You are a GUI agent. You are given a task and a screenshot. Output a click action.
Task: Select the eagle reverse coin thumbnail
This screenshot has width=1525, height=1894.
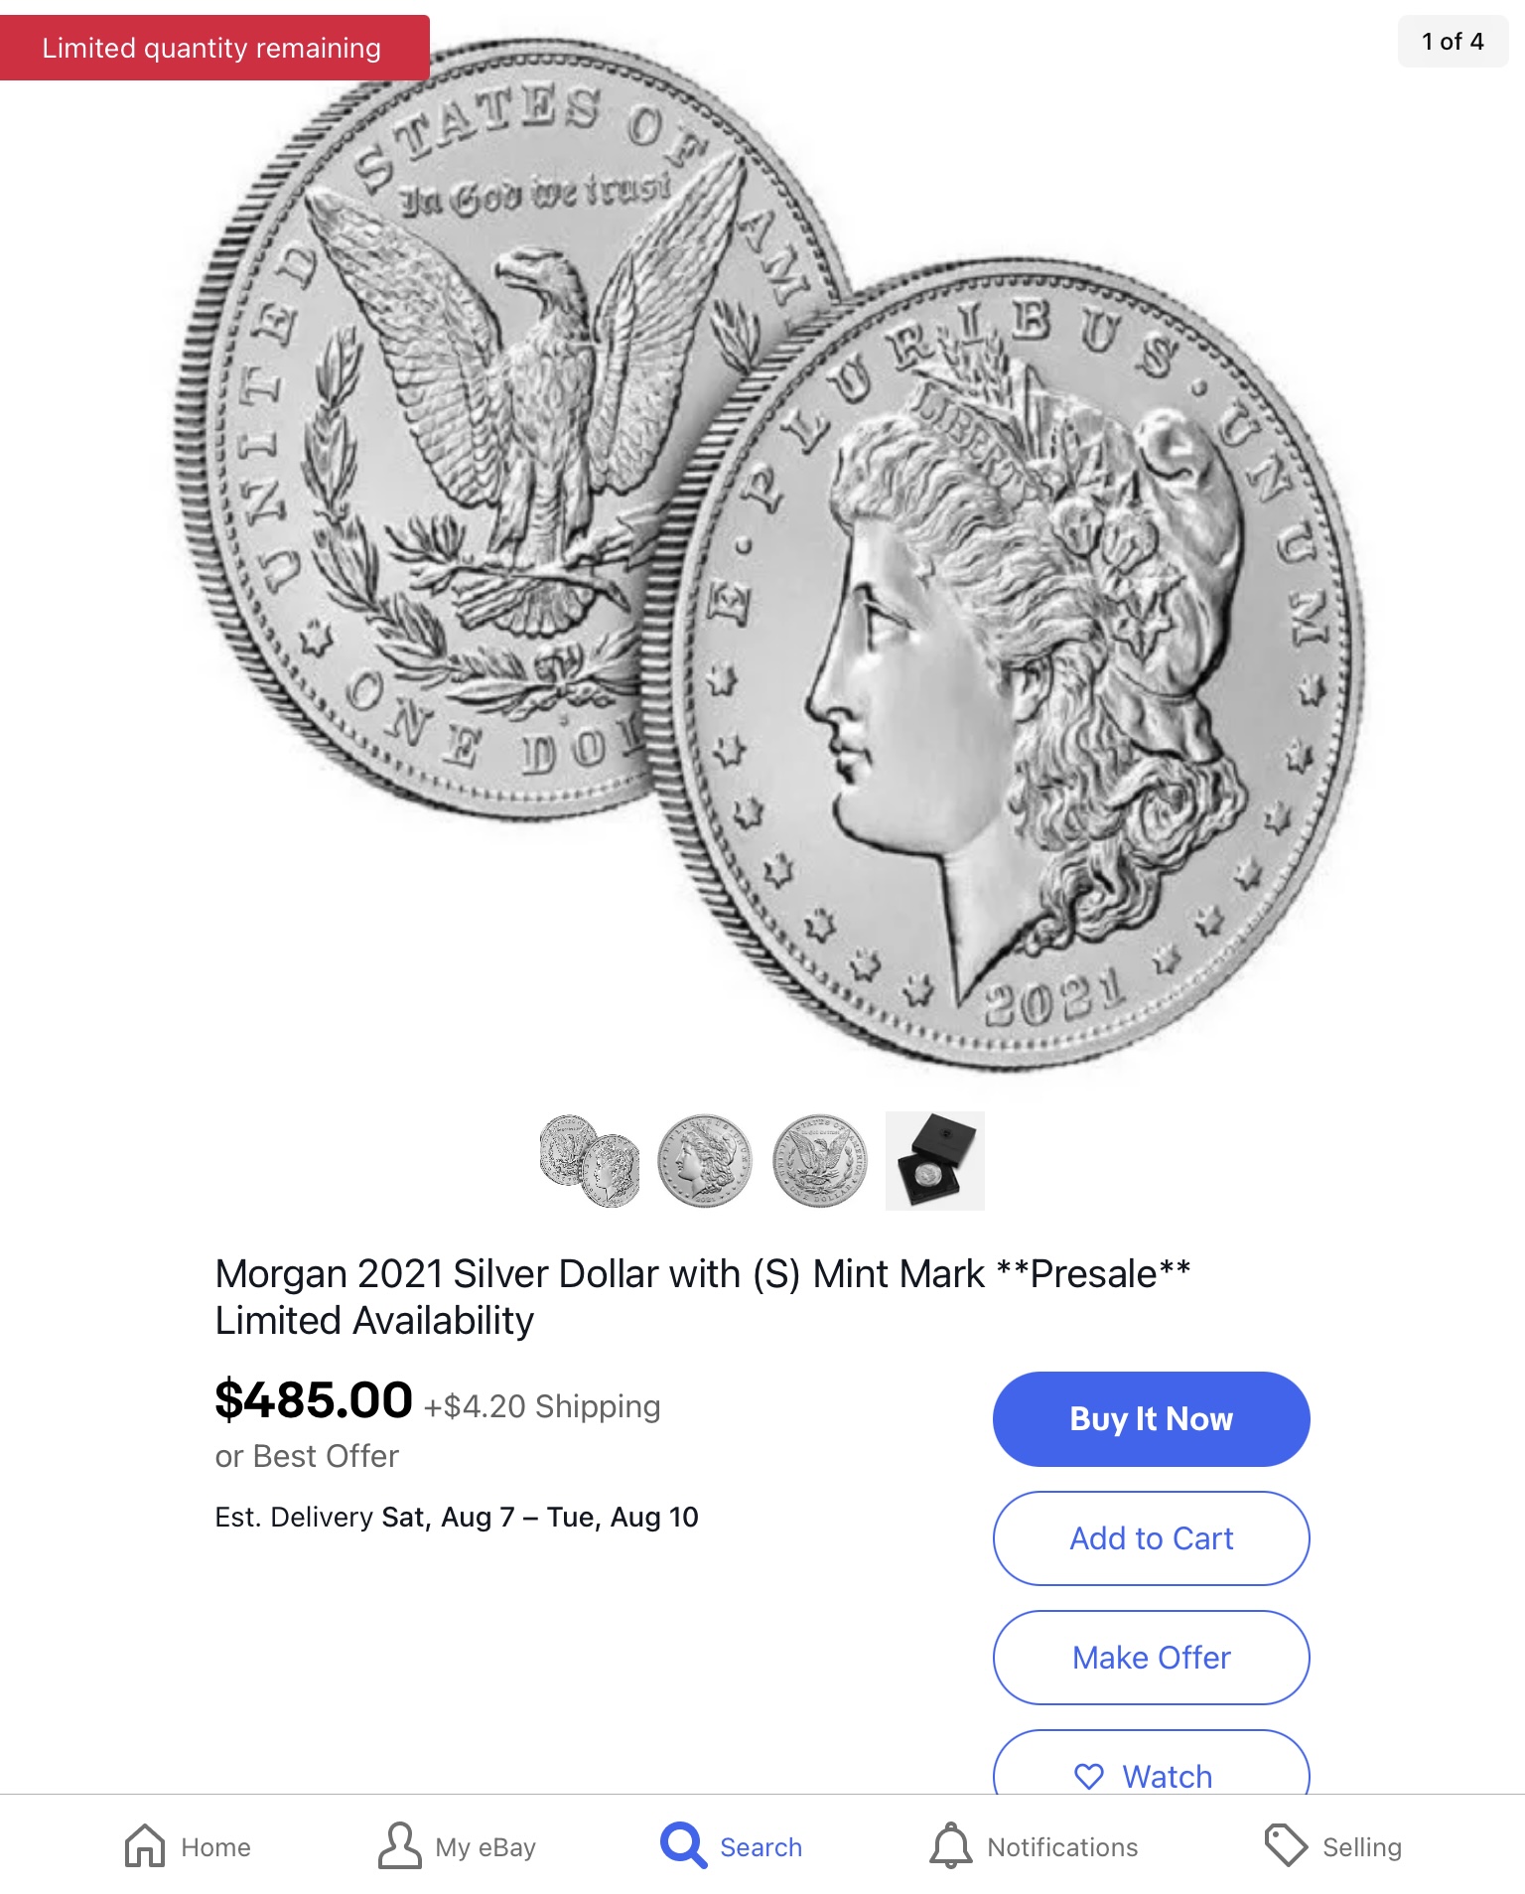pos(820,1161)
